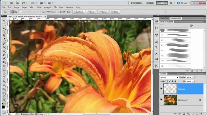Click the Print Size button
The height and width of the screenshot is (116, 207).
tap(114, 12)
